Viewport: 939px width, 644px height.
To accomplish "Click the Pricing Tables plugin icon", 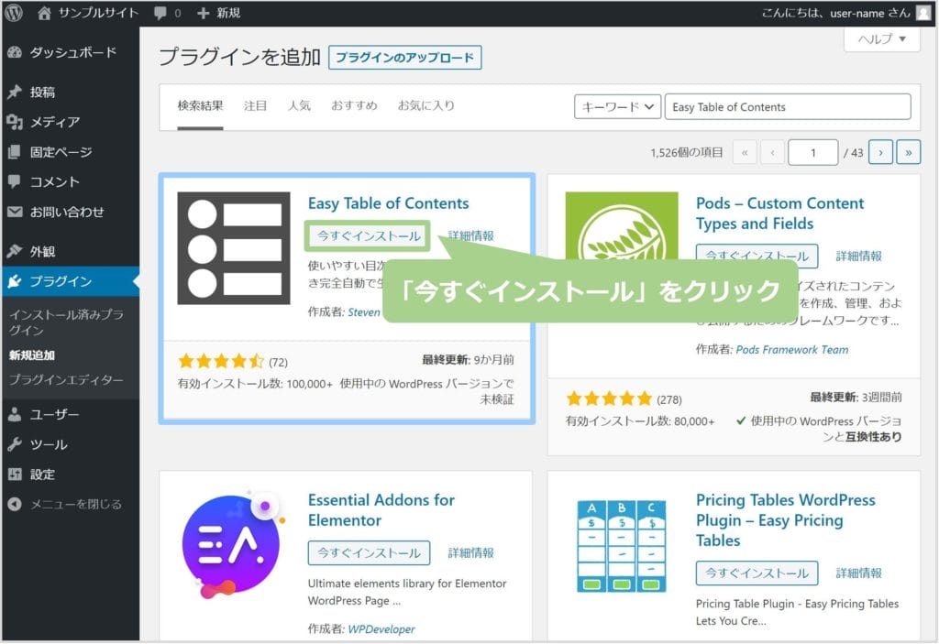I will (622, 546).
